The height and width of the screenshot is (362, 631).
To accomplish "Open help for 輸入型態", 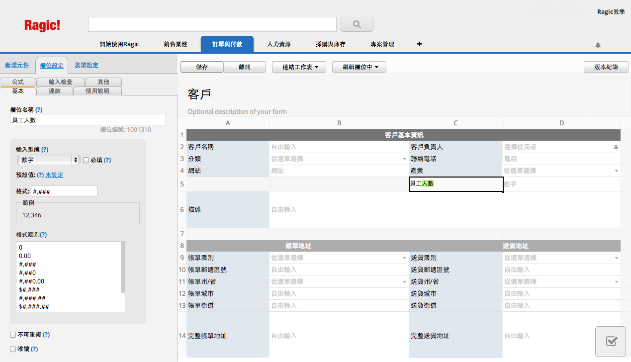I will coord(45,149).
